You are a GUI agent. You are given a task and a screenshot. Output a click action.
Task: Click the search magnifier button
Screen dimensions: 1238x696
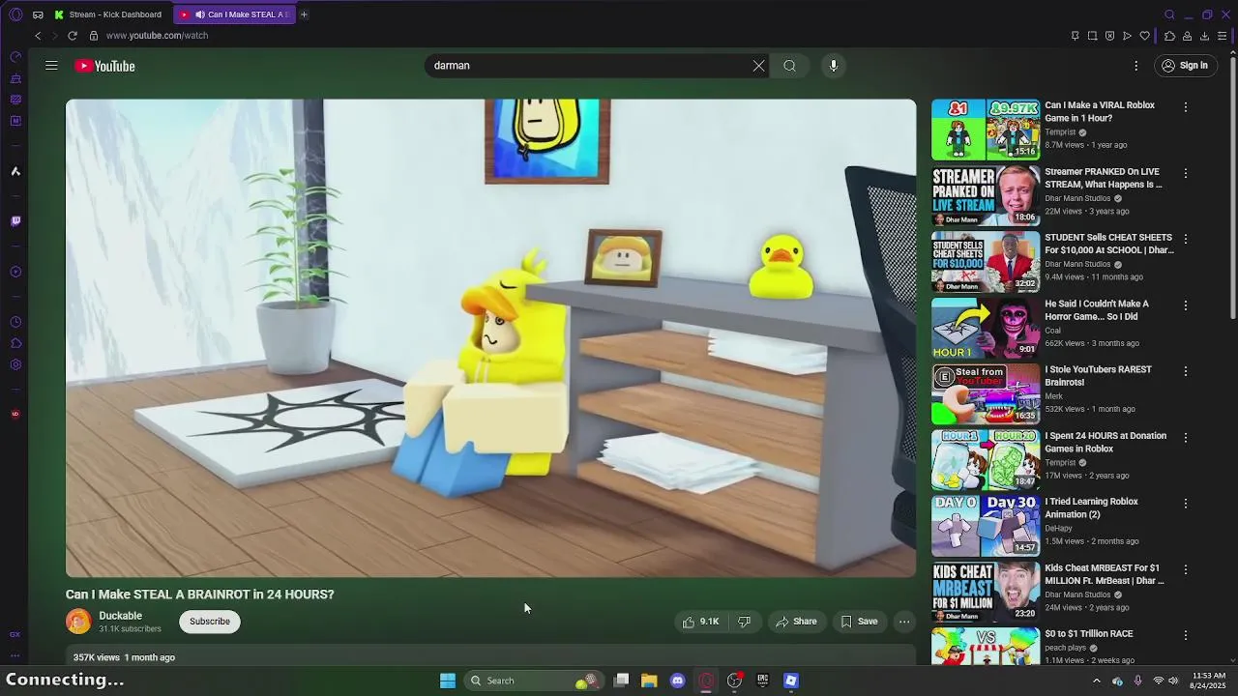click(x=789, y=66)
